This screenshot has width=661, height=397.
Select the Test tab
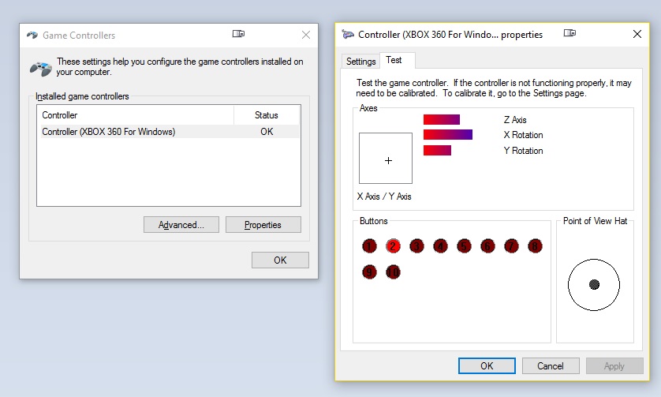pyautogui.click(x=394, y=61)
